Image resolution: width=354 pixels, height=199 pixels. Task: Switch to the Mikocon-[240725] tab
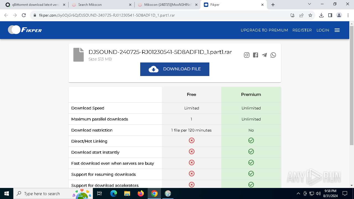[168, 5]
